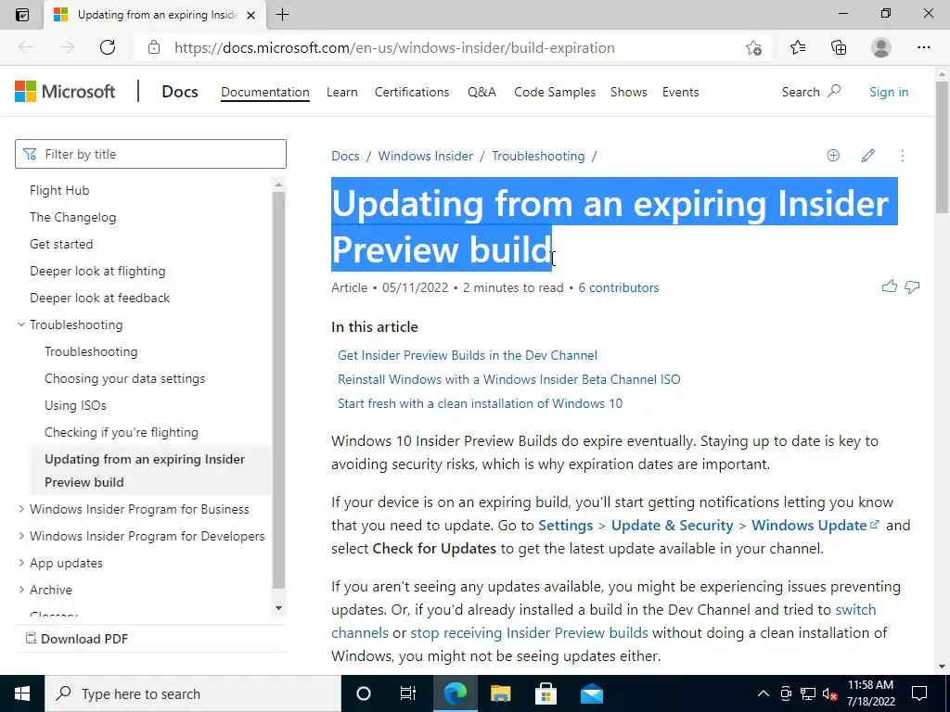This screenshot has width=950, height=712.
Task: Click the Download PDF button
Action: click(77, 639)
